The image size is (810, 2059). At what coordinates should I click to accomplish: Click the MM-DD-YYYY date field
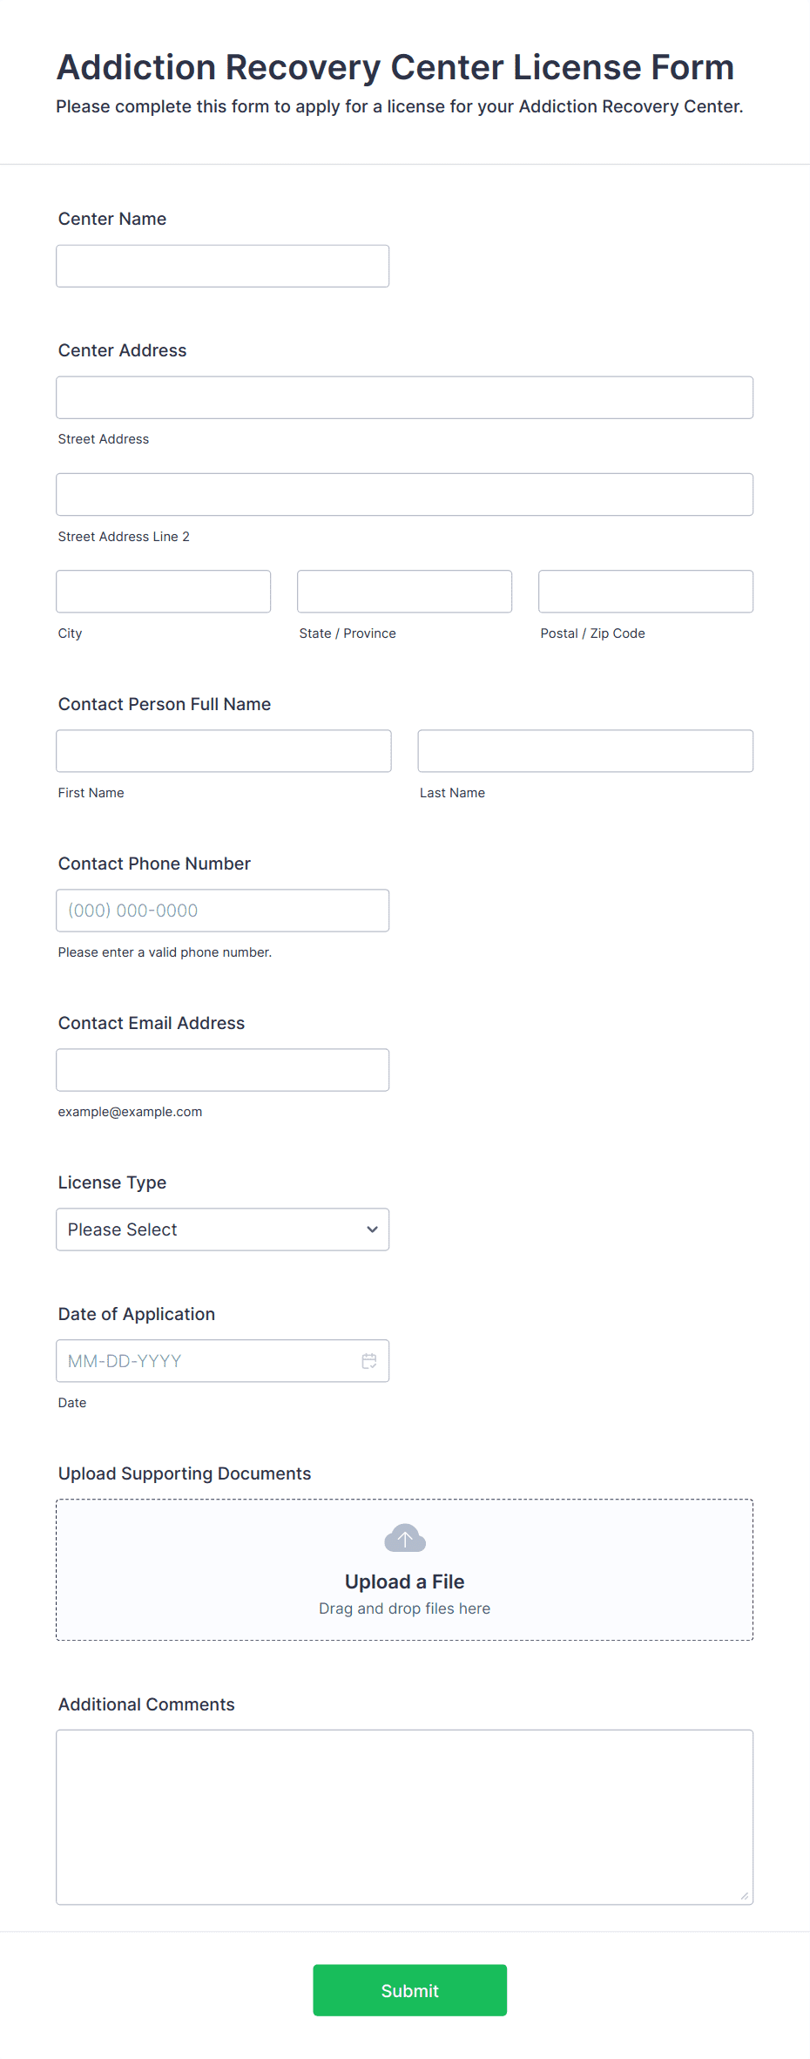pos(223,1361)
